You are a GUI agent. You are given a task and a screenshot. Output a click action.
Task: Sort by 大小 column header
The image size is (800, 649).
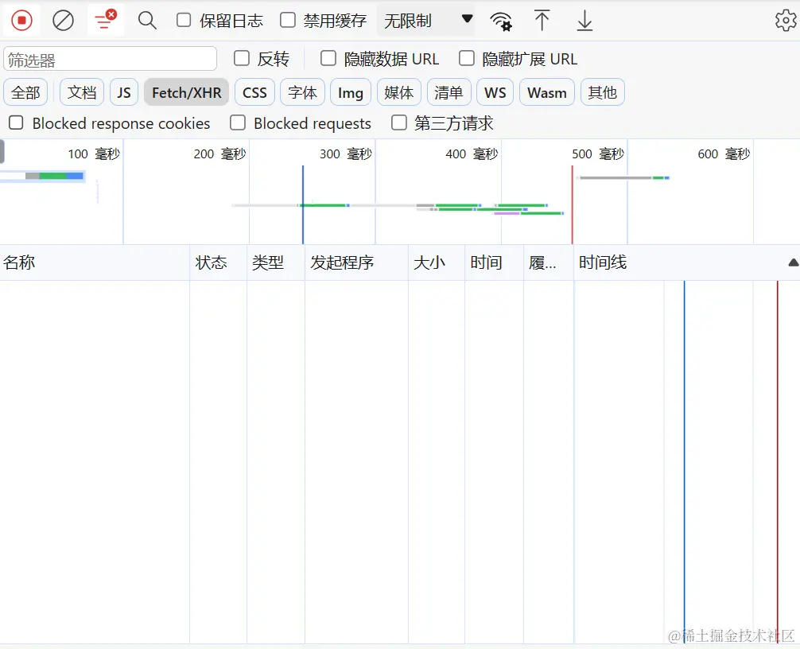437,262
